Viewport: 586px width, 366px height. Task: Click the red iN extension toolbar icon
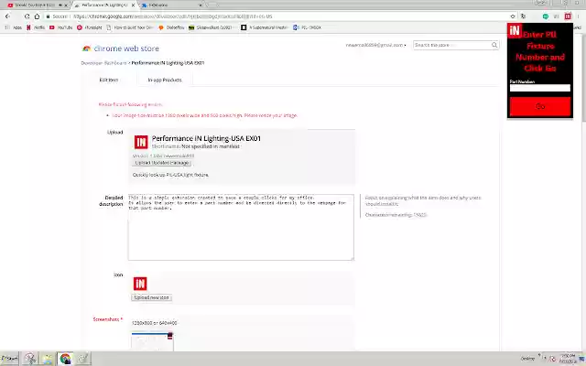[568, 16]
